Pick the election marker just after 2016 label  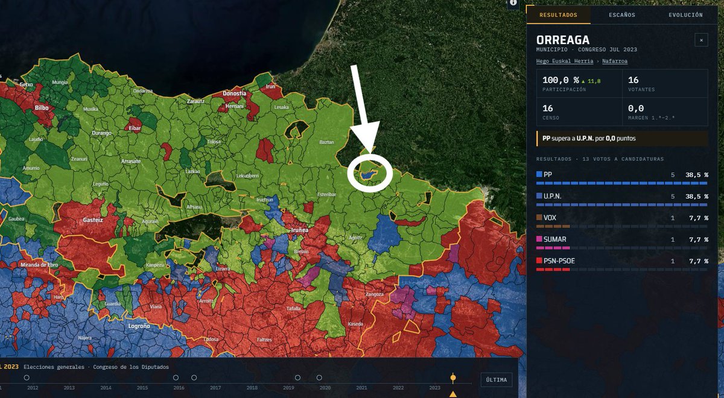coord(194,377)
